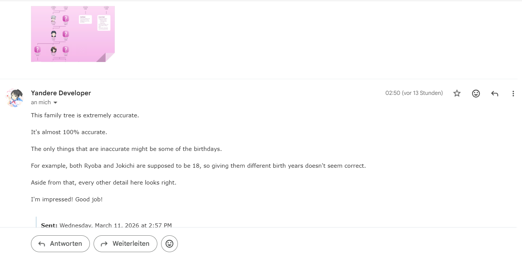Image resolution: width=522 pixels, height=254 pixels.
Task: Open the three-dot more options menu
Action: tap(513, 93)
